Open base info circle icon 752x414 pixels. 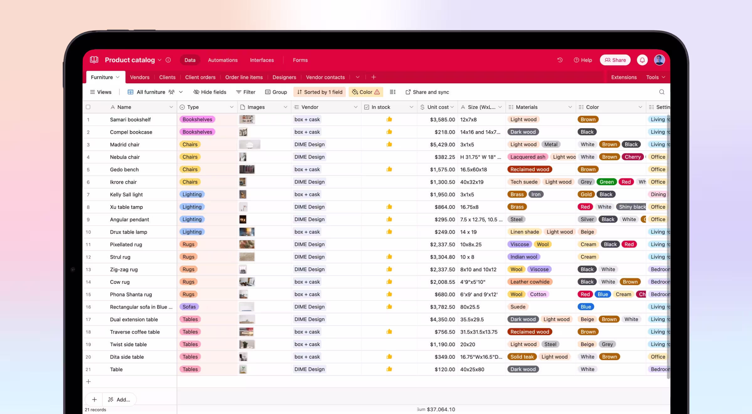click(x=168, y=60)
